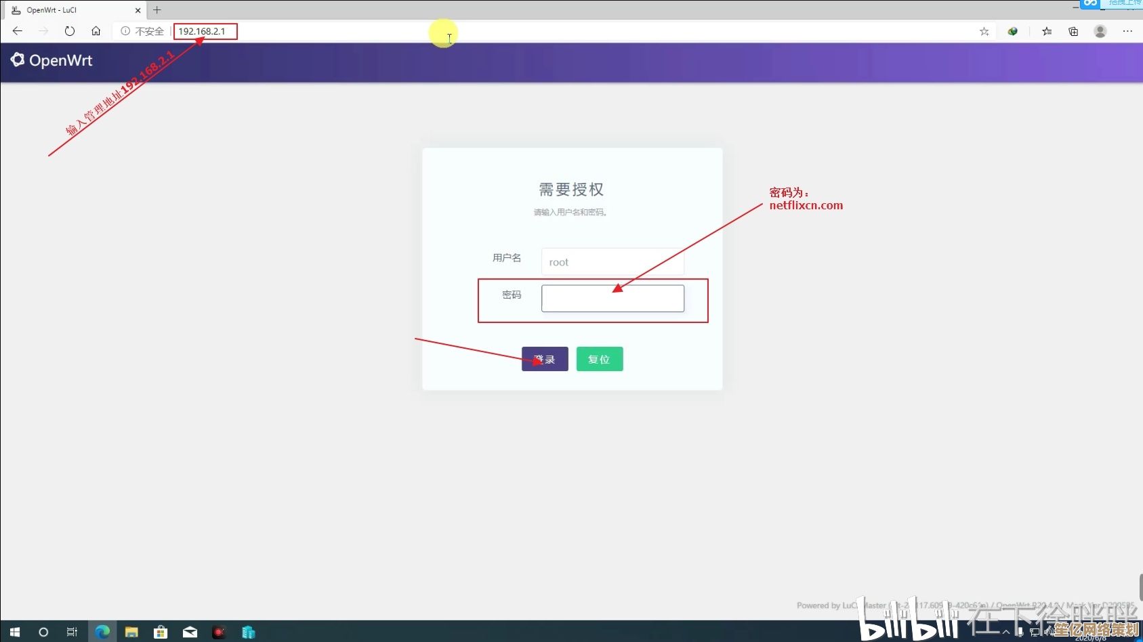
Task: Click the 密码 password input field
Action: 612,299
